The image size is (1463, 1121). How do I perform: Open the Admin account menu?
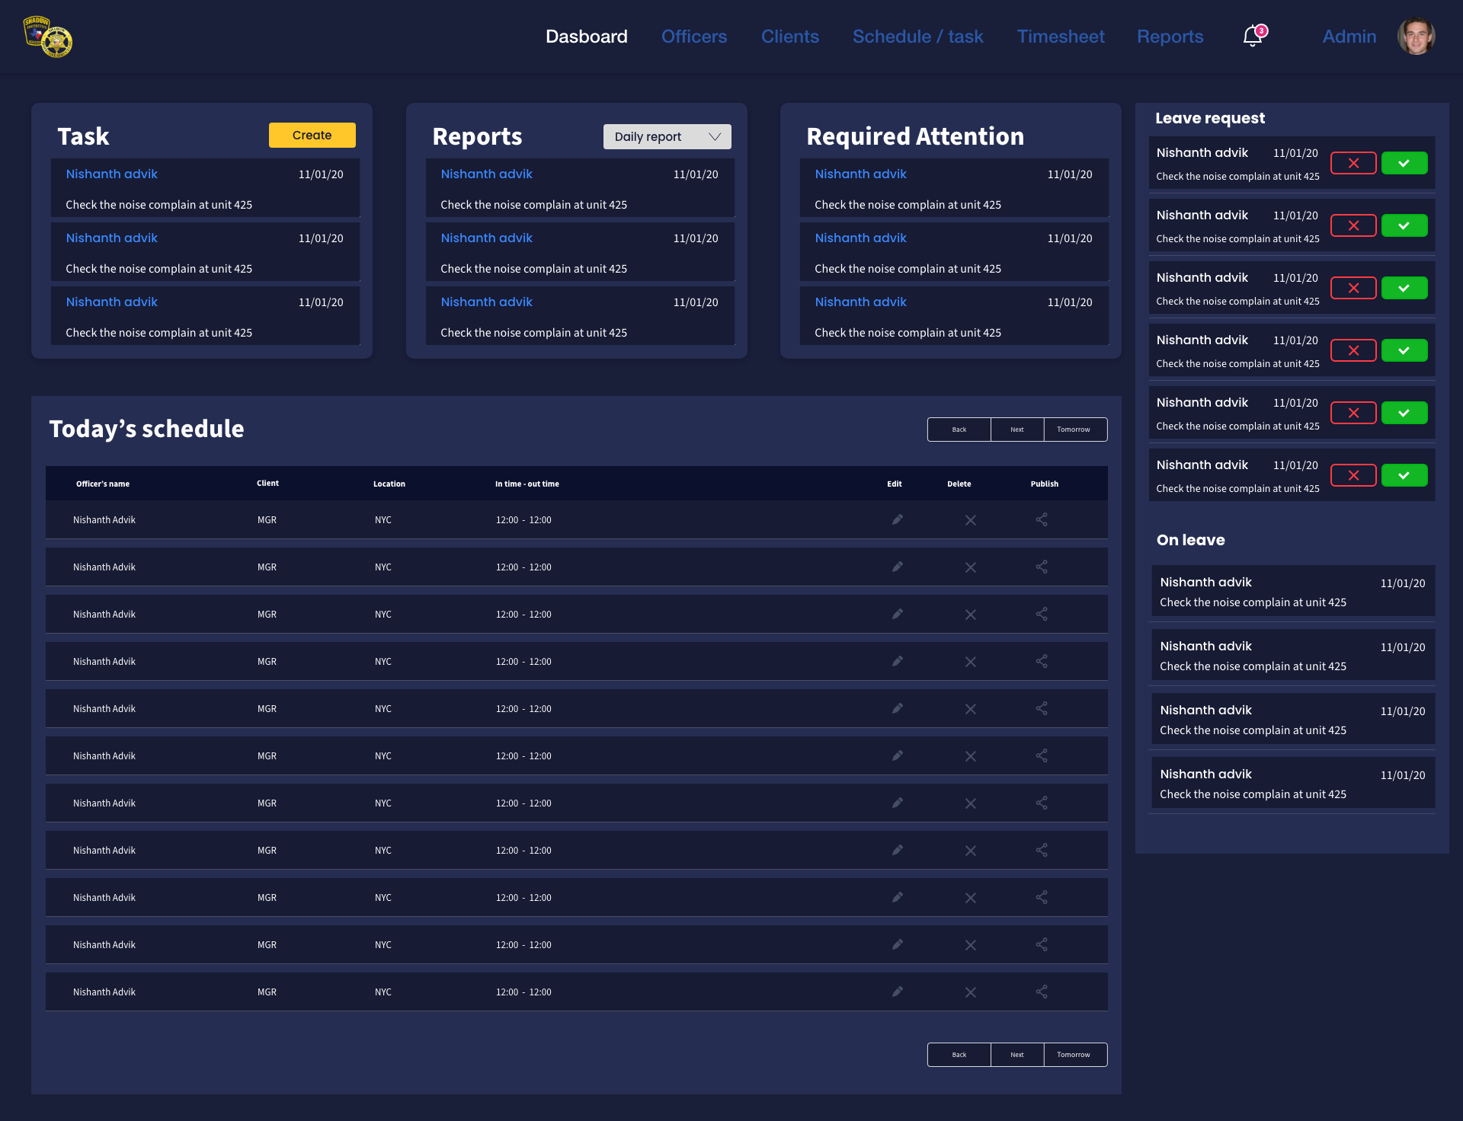[x=1349, y=37]
